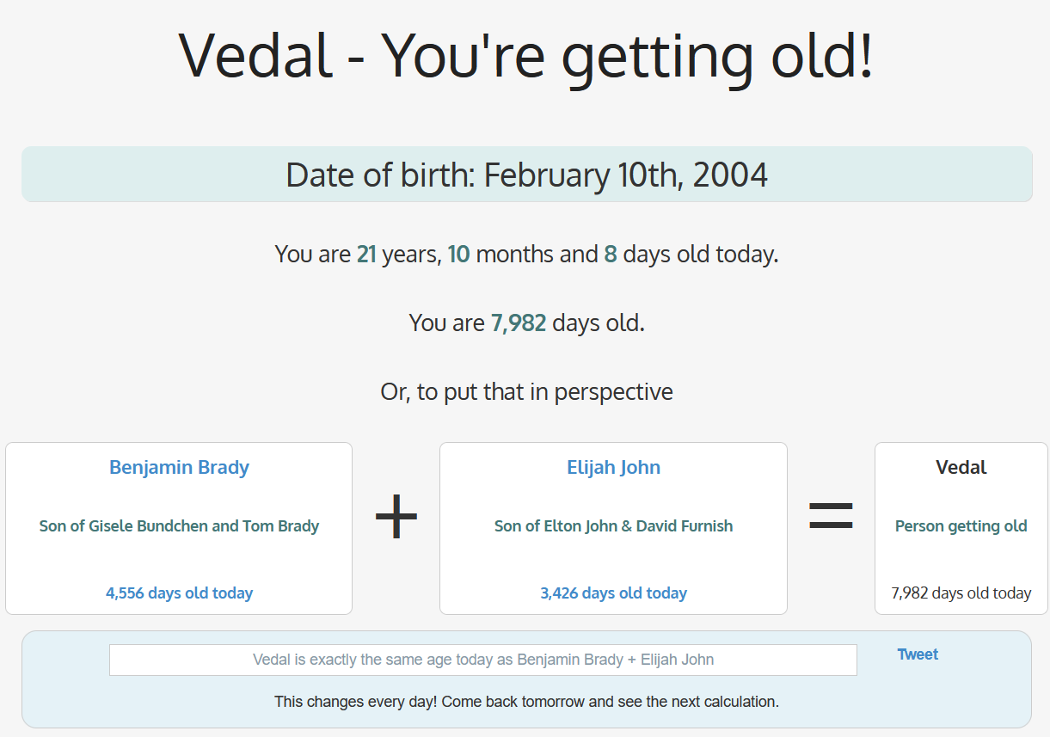Click 7,982 days old today in the Vedal card
Image resolution: width=1050 pixels, height=737 pixels.
click(x=961, y=593)
